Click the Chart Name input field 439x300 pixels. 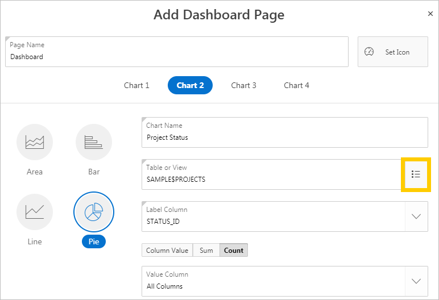click(x=285, y=132)
